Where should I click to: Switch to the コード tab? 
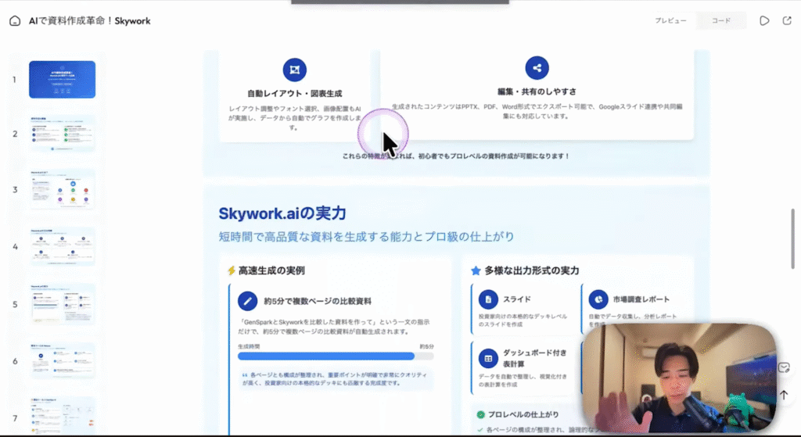click(x=720, y=21)
